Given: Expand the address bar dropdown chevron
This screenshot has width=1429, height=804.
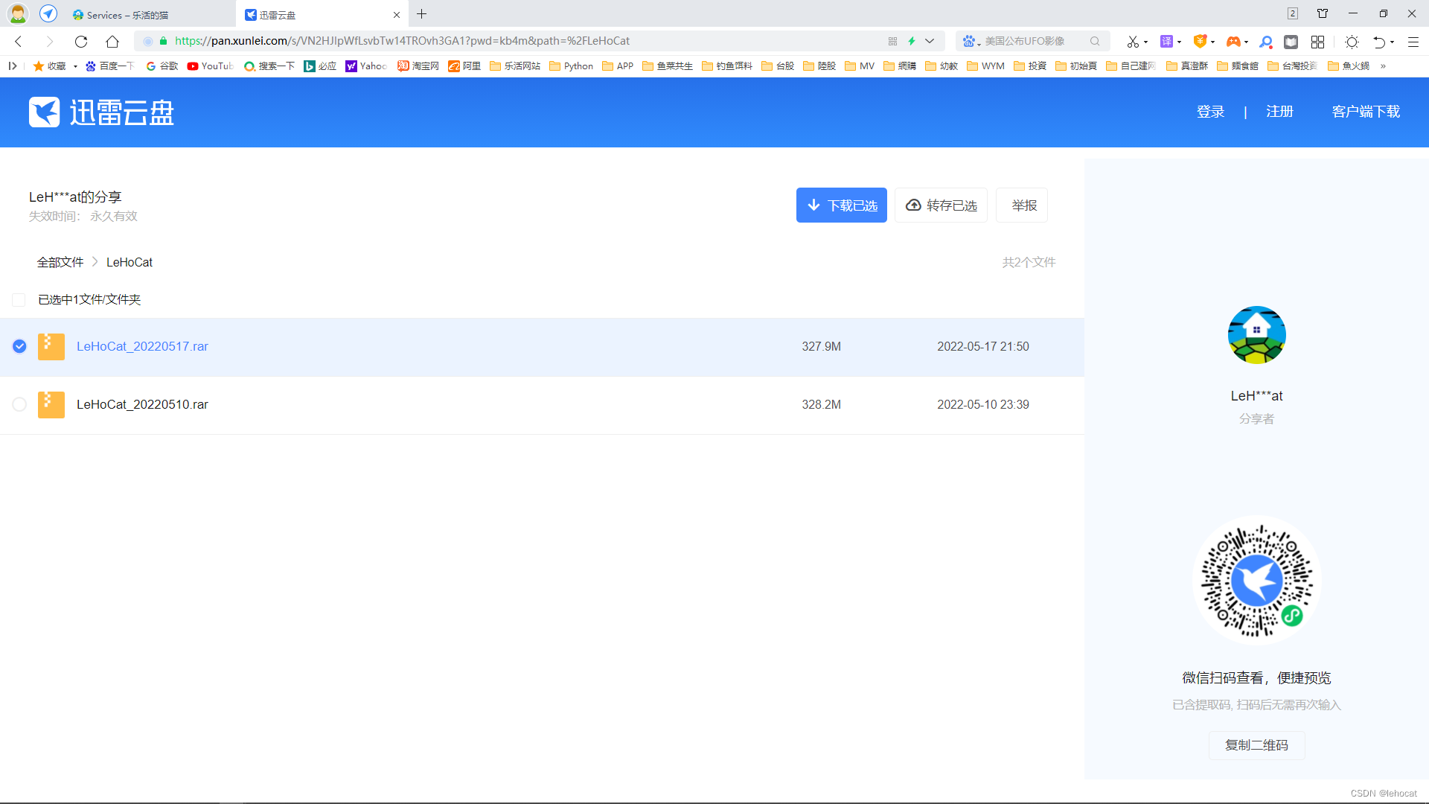Looking at the screenshot, I should pyautogui.click(x=930, y=42).
